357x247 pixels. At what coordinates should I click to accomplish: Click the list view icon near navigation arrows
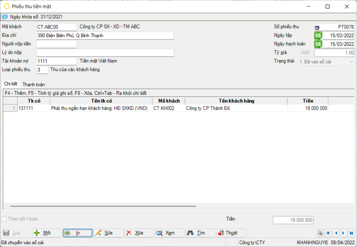[x=320, y=233]
